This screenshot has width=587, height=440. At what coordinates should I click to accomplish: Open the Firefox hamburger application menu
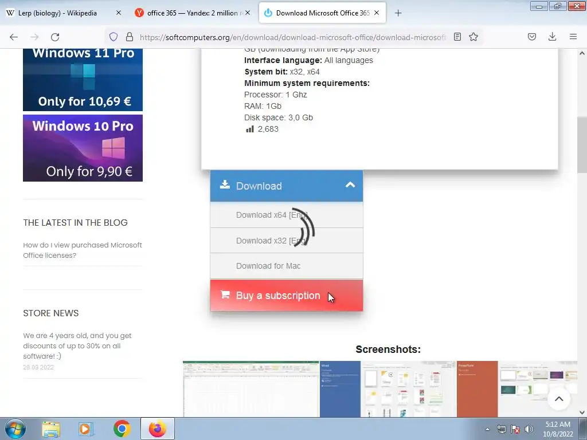pos(573,37)
